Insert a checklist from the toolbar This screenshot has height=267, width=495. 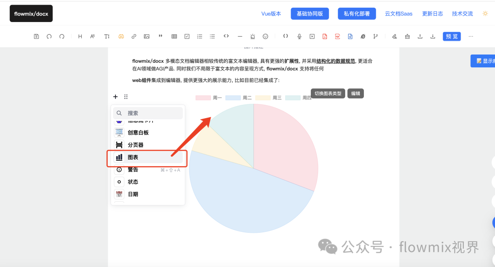187,36
